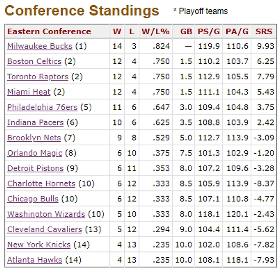Open Cleveland Cavaliers team link
This screenshot has width=279, height=270.
pos(44,229)
